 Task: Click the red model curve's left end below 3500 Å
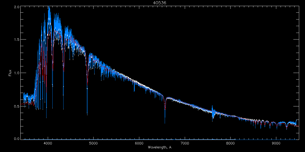pyautogui.click(x=22, y=104)
